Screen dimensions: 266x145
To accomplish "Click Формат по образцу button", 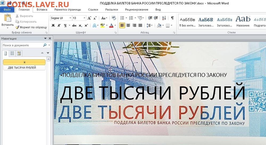I will (31, 27).
